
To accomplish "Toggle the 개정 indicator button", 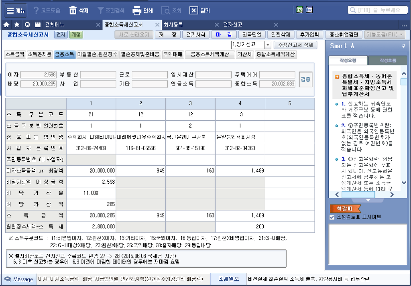I will click(x=75, y=35).
